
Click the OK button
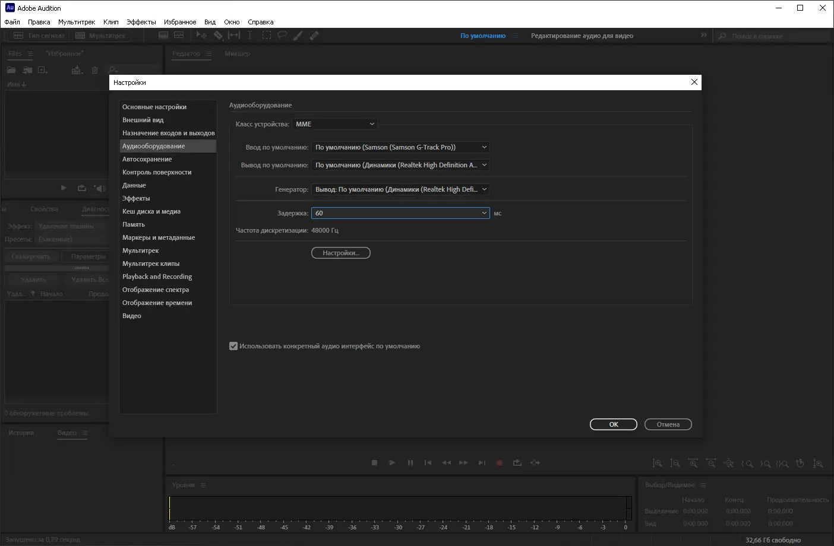pos(614,424)
